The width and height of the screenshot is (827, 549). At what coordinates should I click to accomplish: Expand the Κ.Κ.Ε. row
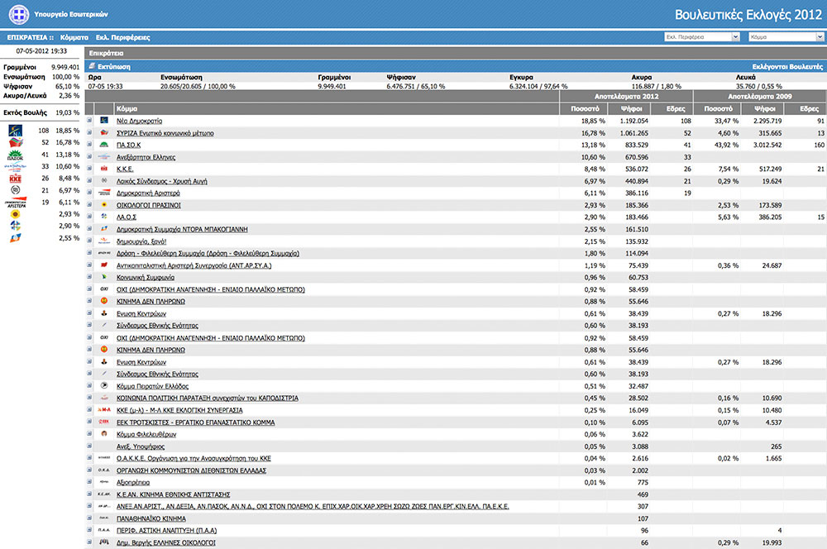point(89,169)
